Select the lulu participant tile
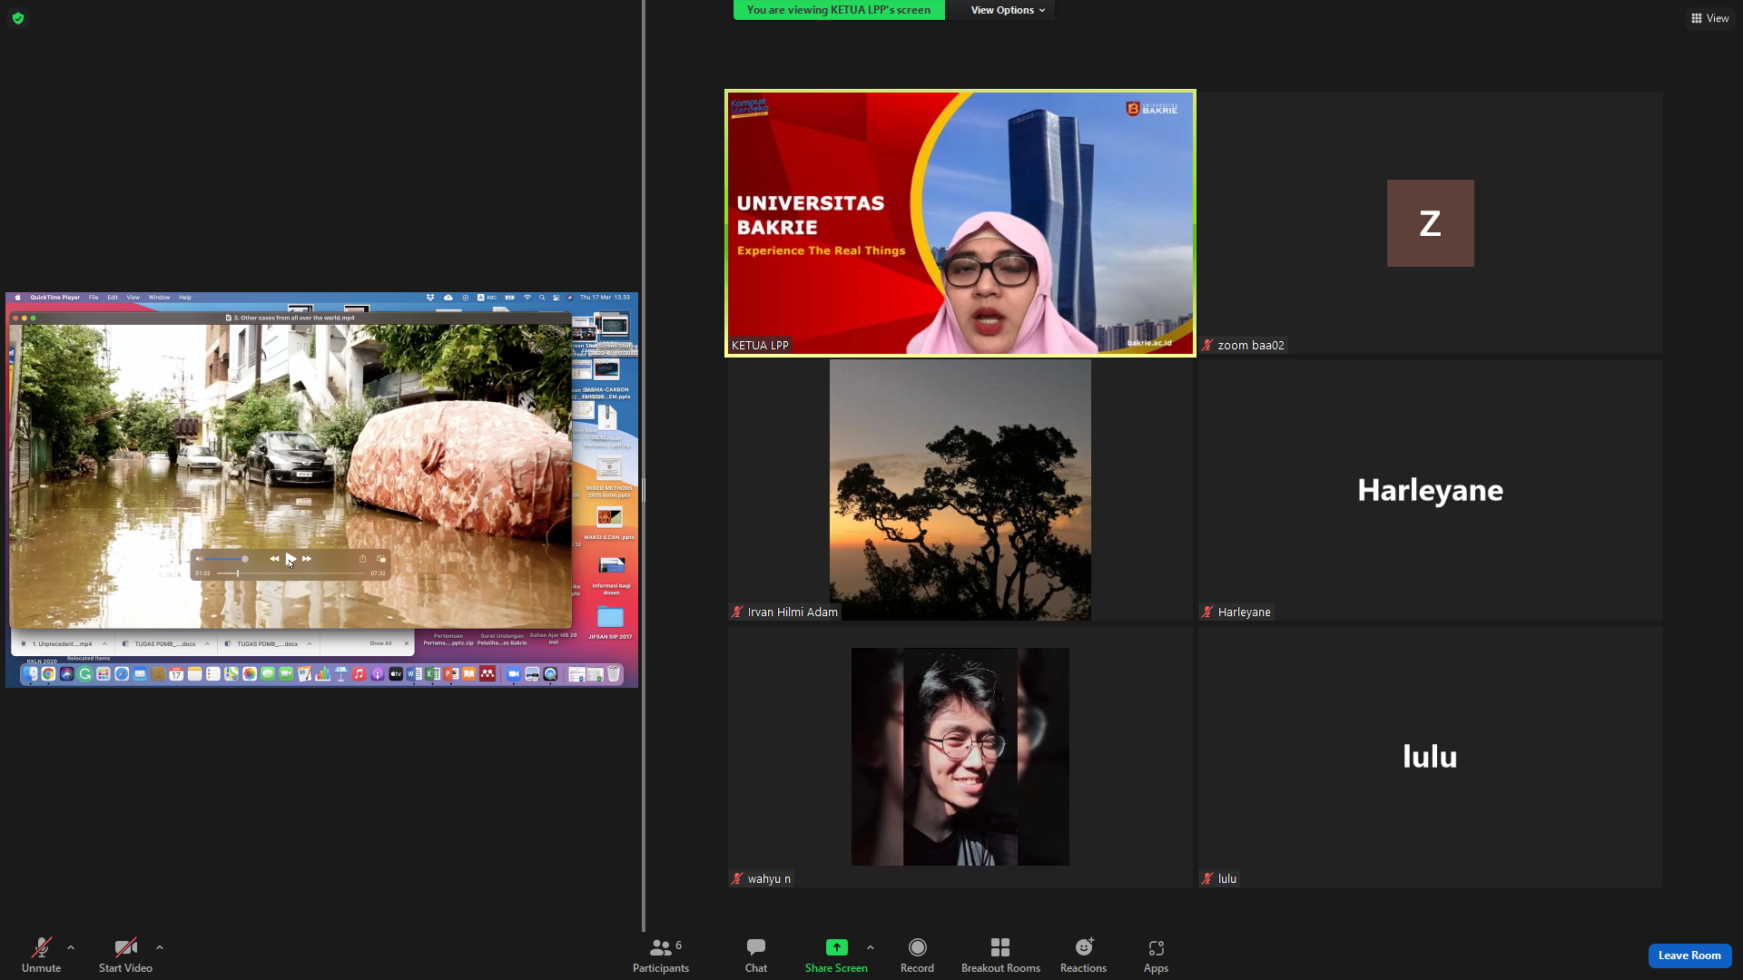This screenshot has height=980, width=1743. (x=1430, y=757)
